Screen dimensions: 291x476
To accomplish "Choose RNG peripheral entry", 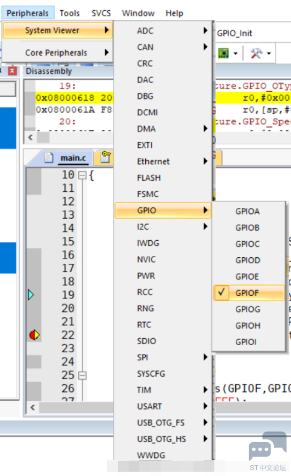I will (x=163, y=308).
